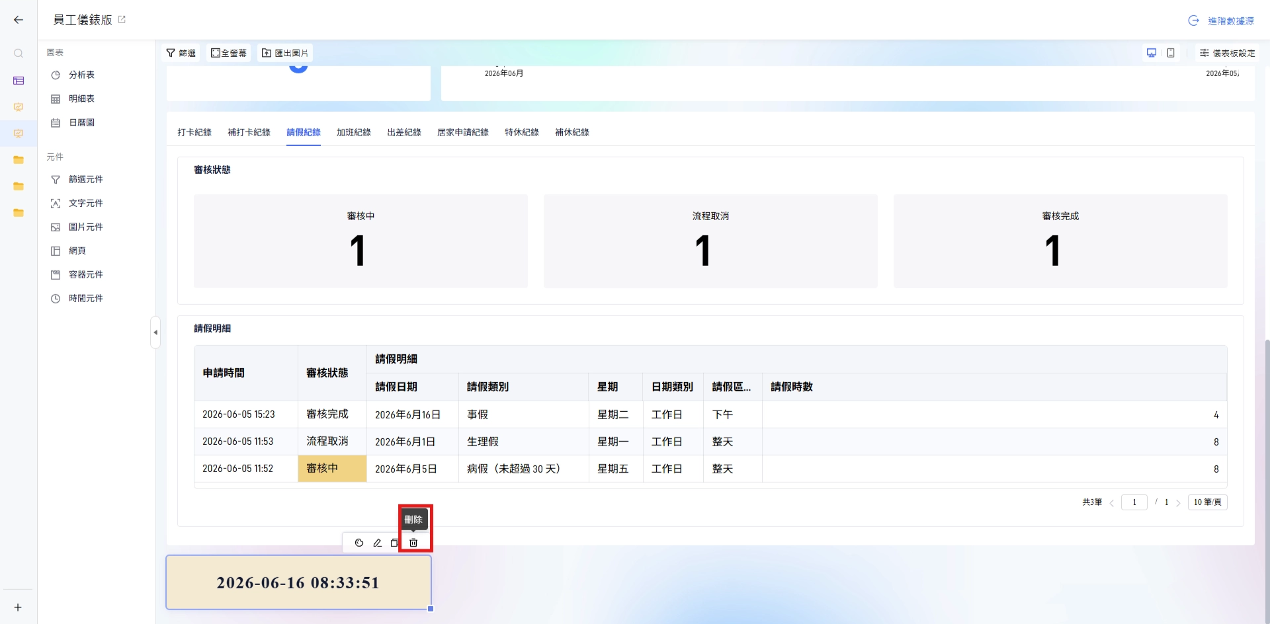Select the 請假紀錄 tab
The image size is (1270, 624).
click(x=304, y=132)
